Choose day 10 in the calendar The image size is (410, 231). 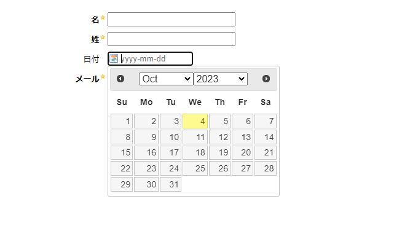pyautogui.click(x=170, y=137)
